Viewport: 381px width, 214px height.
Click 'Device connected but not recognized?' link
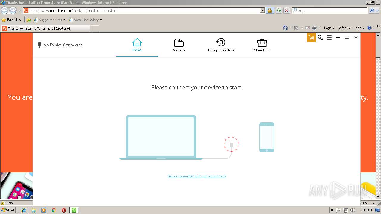coord(197,176)
